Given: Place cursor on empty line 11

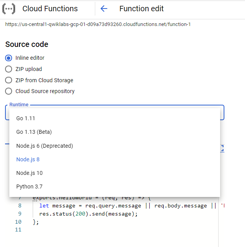Looking at the screenshot, I should [x=125, y=230].
